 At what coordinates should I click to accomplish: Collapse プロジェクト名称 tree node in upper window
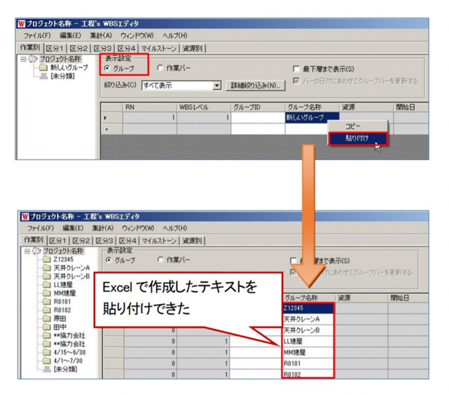click(23, 59)
